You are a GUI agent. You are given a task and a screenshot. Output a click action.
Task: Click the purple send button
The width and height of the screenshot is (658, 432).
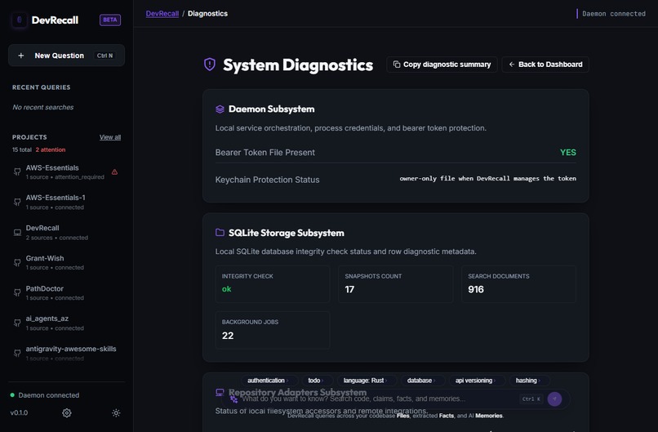554,399
